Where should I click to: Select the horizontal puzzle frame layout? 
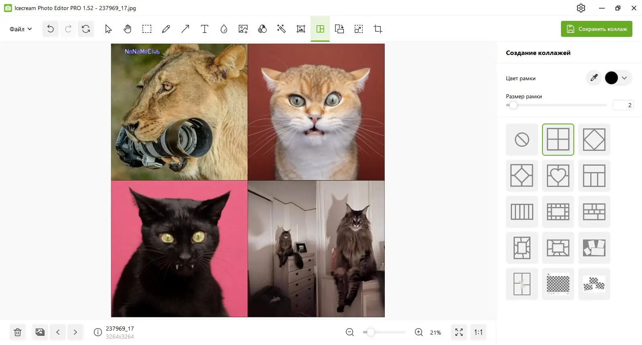pos(558,248)
